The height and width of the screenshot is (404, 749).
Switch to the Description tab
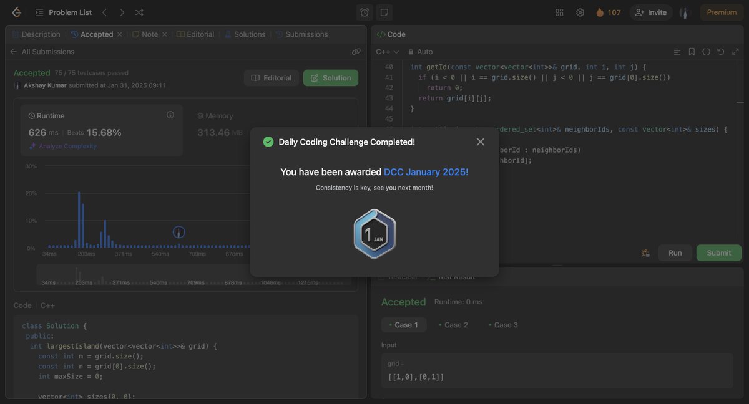coord(36,34)
